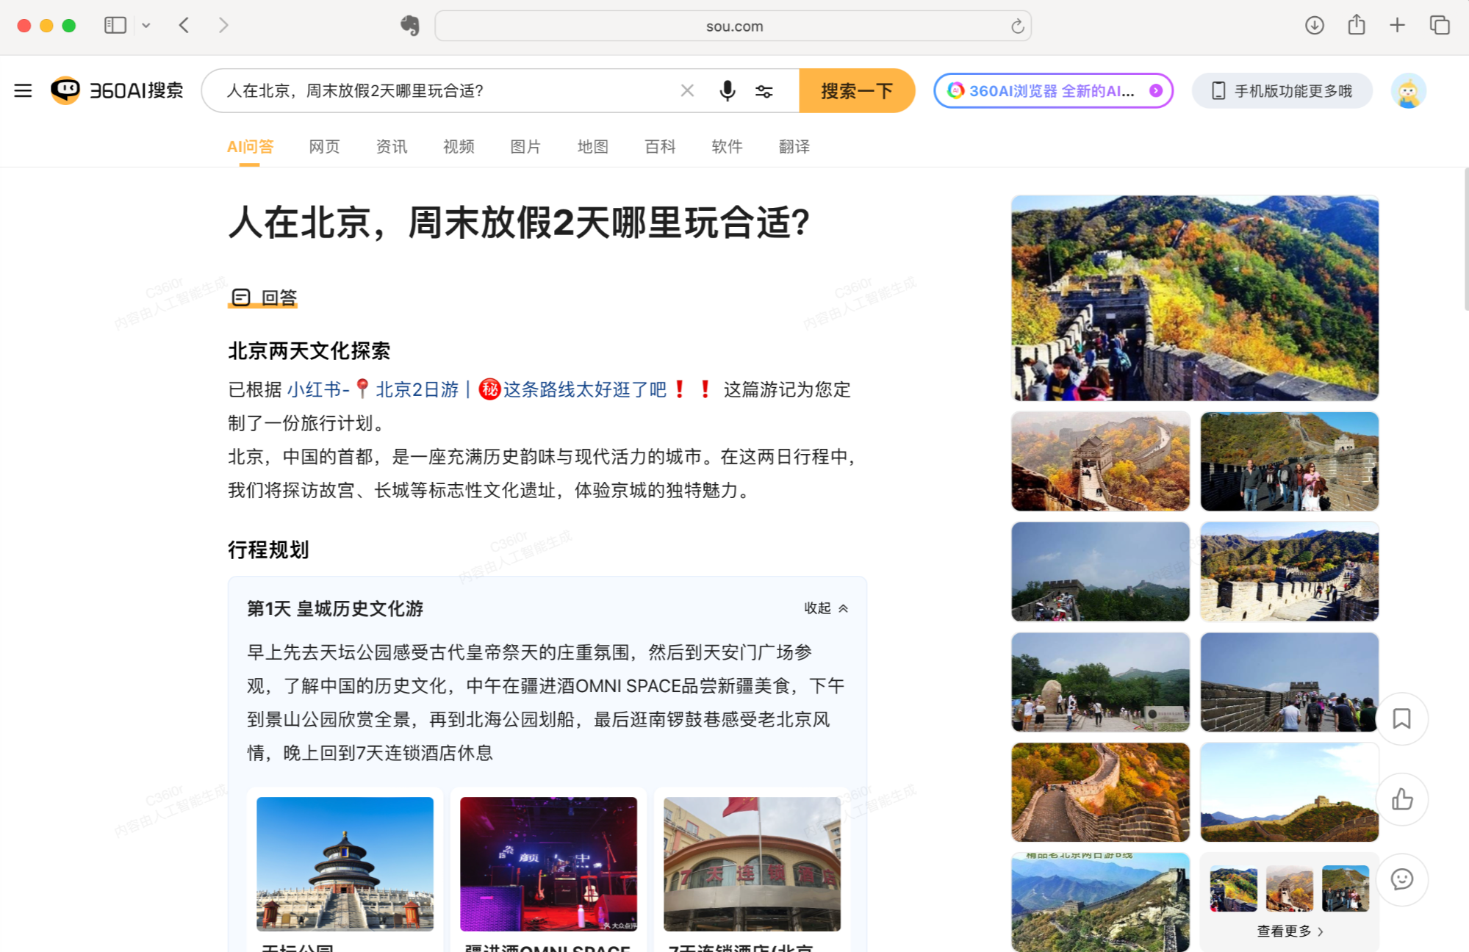This screenshot has height=952, width=1469.
Task: Open the 小红书 北京2日游 source link
Action: (500, 389)
